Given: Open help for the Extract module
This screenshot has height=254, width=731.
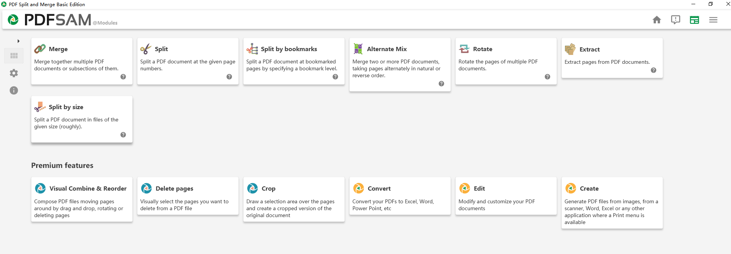Looking at the screenshot, I should pos(653,70).
